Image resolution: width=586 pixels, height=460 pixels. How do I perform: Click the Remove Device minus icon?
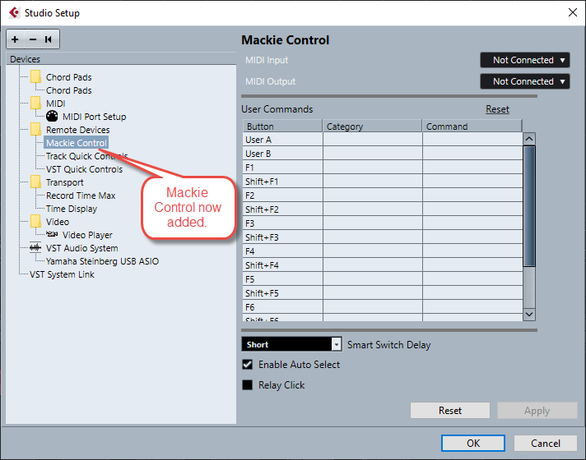tap(33, 39)
